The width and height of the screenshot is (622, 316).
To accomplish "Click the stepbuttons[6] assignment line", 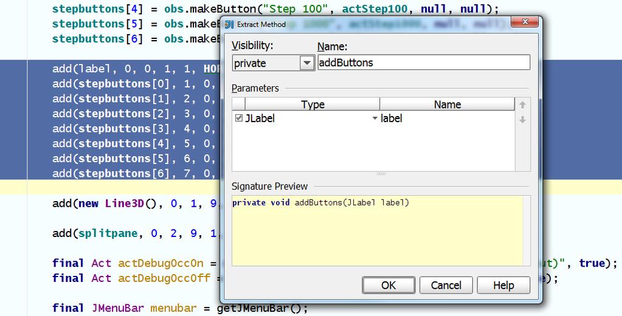I will click(x=136, y=39).
